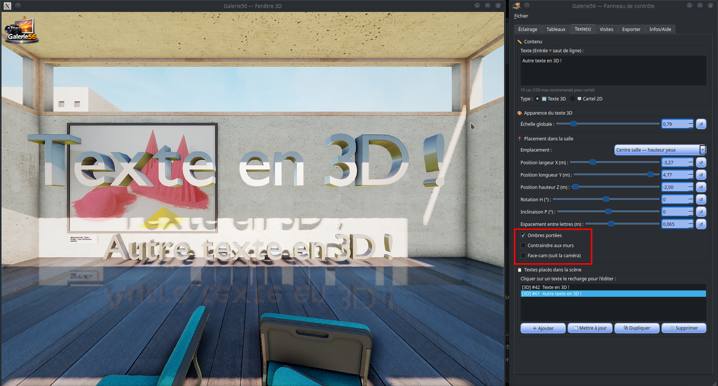Reset Position largeur X to default
This screenshot has height=386, width=718.
tap(701, 162)
